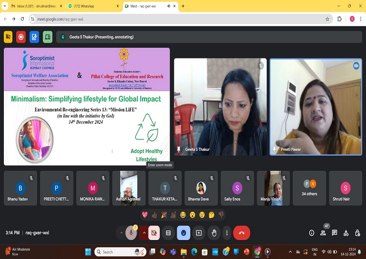Open the Windows Start menu

88,252
